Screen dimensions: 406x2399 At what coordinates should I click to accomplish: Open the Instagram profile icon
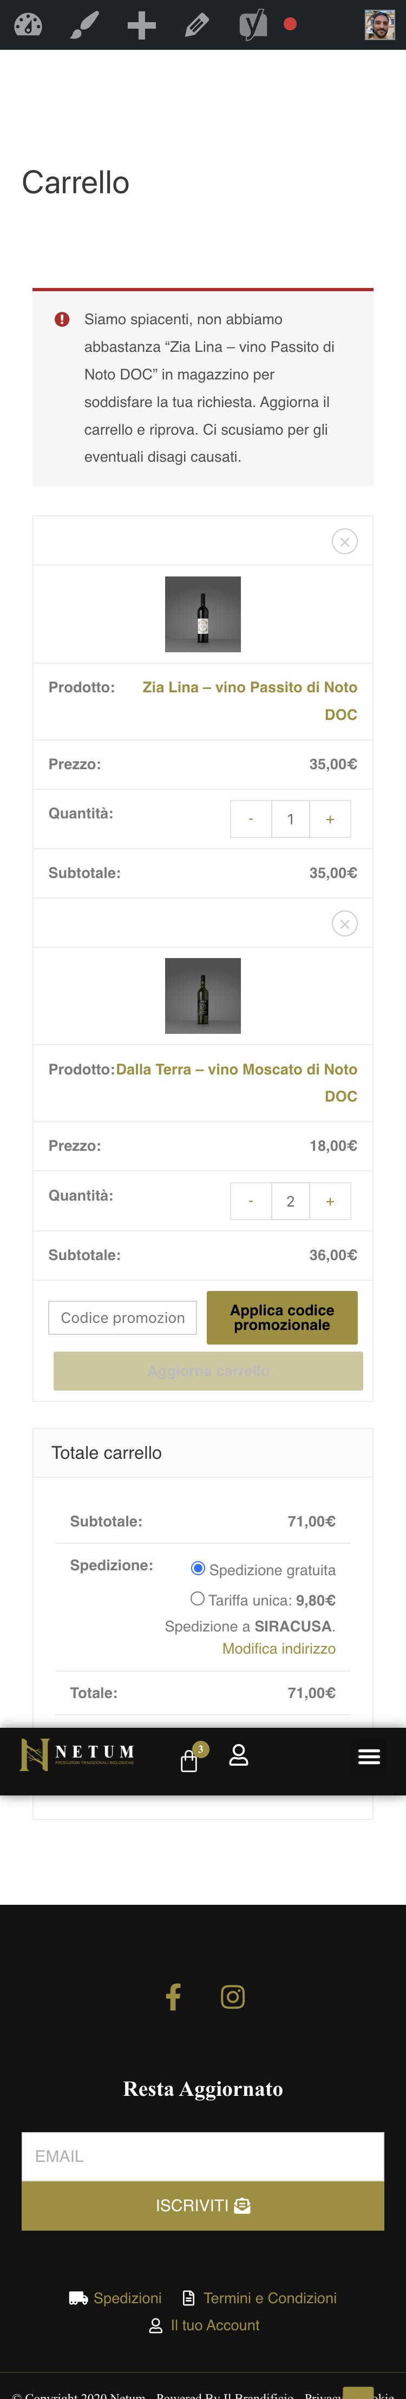233,1996
